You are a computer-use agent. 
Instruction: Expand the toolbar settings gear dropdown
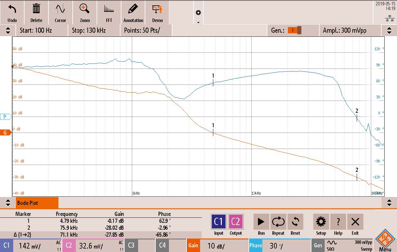(198, 16)
